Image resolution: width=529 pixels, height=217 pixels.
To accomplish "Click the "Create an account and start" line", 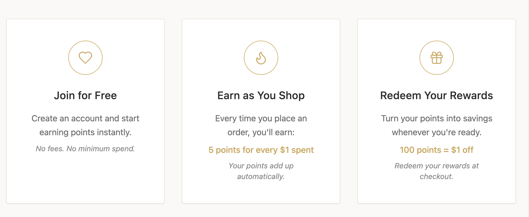I will 85,118.
